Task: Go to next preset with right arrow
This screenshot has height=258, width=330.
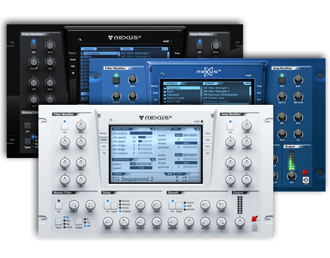Action: click(172, 174)
